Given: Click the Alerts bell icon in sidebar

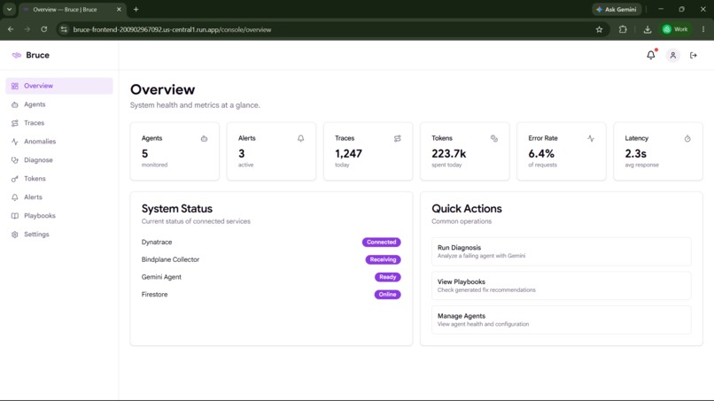Looking at the screenshot, I should (15, 197).
